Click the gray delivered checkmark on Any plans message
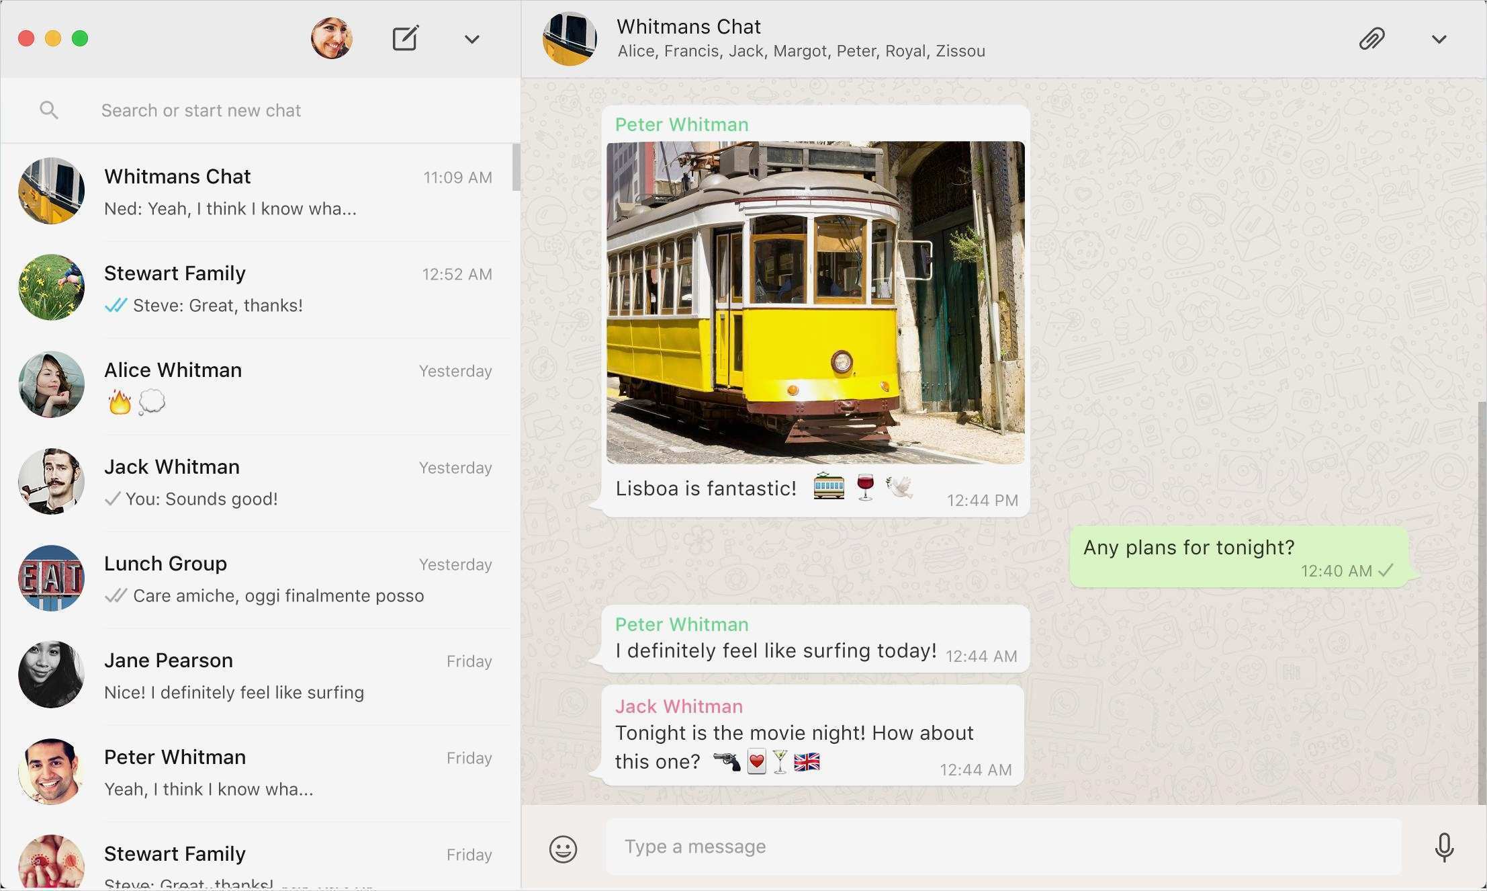1487x891 pixels. coord(1385,570)
